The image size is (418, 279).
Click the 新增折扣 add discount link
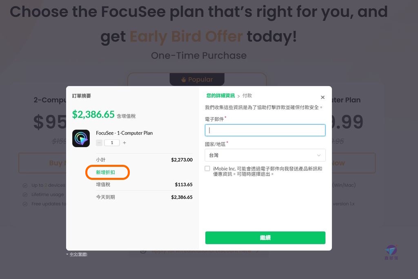pos(106,173)
